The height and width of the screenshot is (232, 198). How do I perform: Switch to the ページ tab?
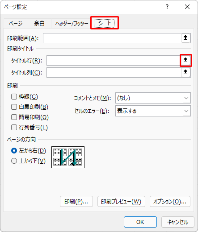[16, 23]
